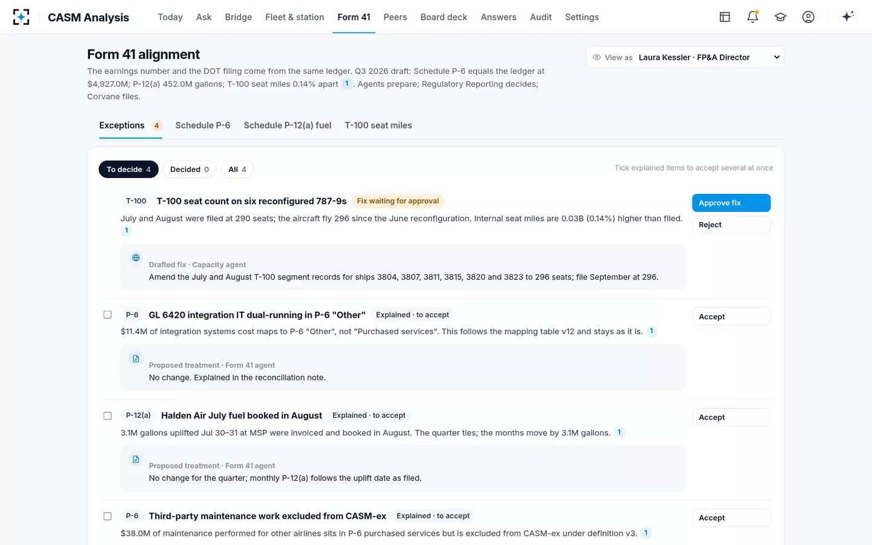The width and height of the screenshot is (872, 545).
Task: Open the Audit nav item
Action: point(541,17)
